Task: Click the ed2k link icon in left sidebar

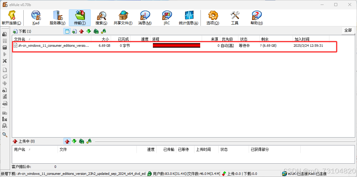Action: click(x=5, y=103)
